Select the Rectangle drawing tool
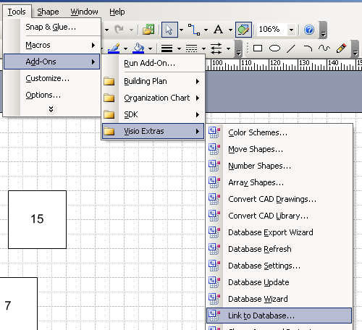The height and width of the screenshot is (330, 362). (x=258, y=48)
